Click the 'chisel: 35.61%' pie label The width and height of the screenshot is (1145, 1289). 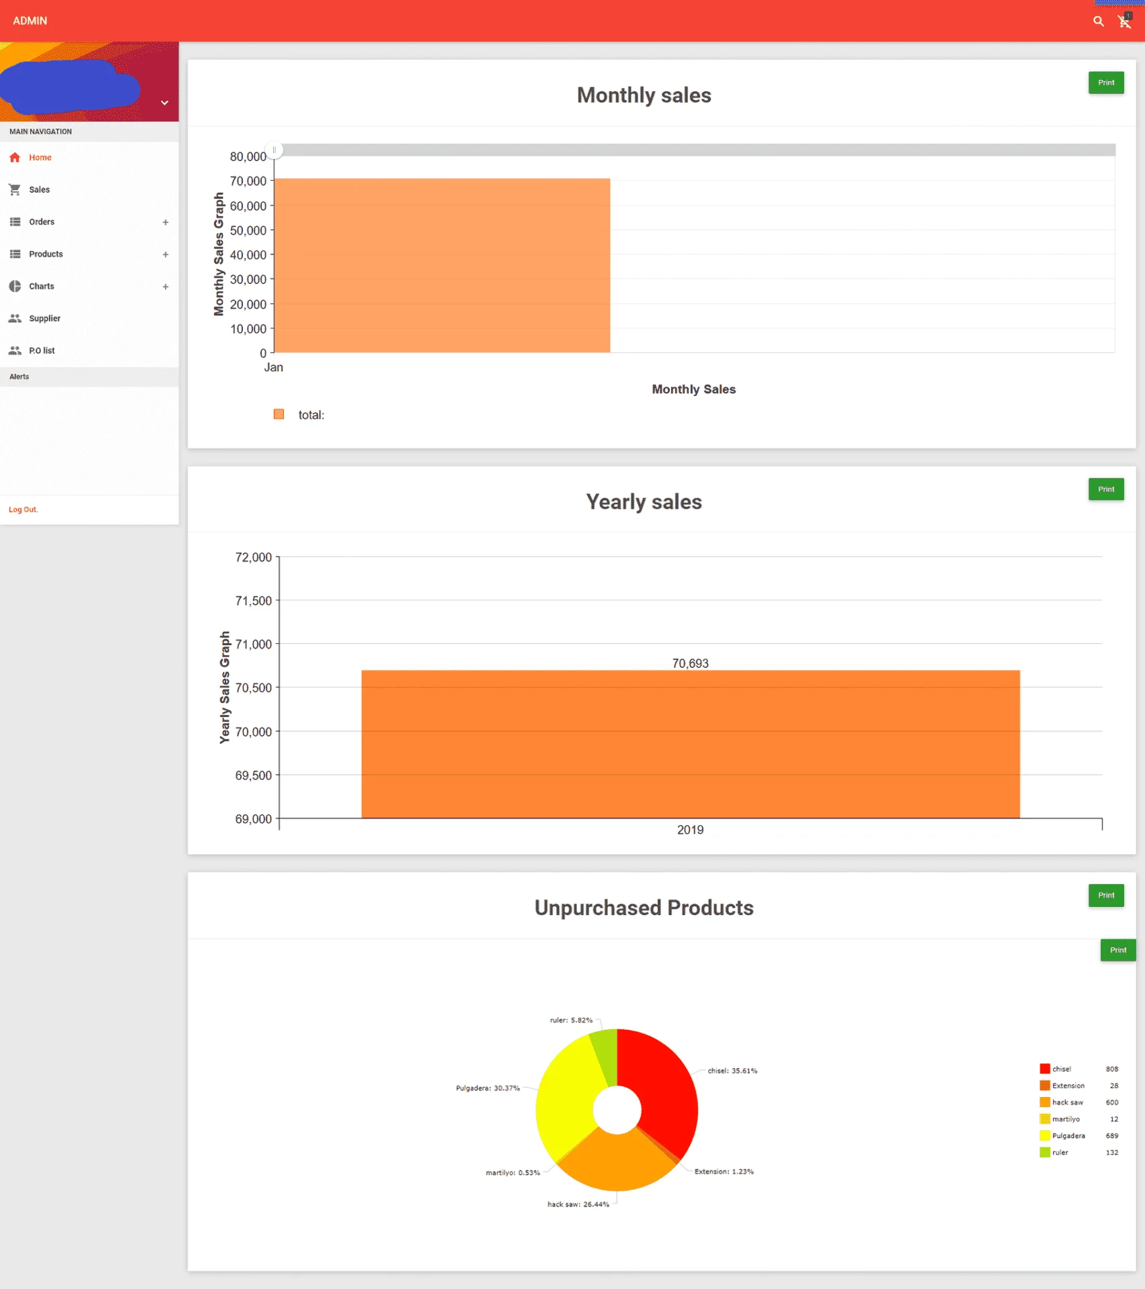[733, 1071]
